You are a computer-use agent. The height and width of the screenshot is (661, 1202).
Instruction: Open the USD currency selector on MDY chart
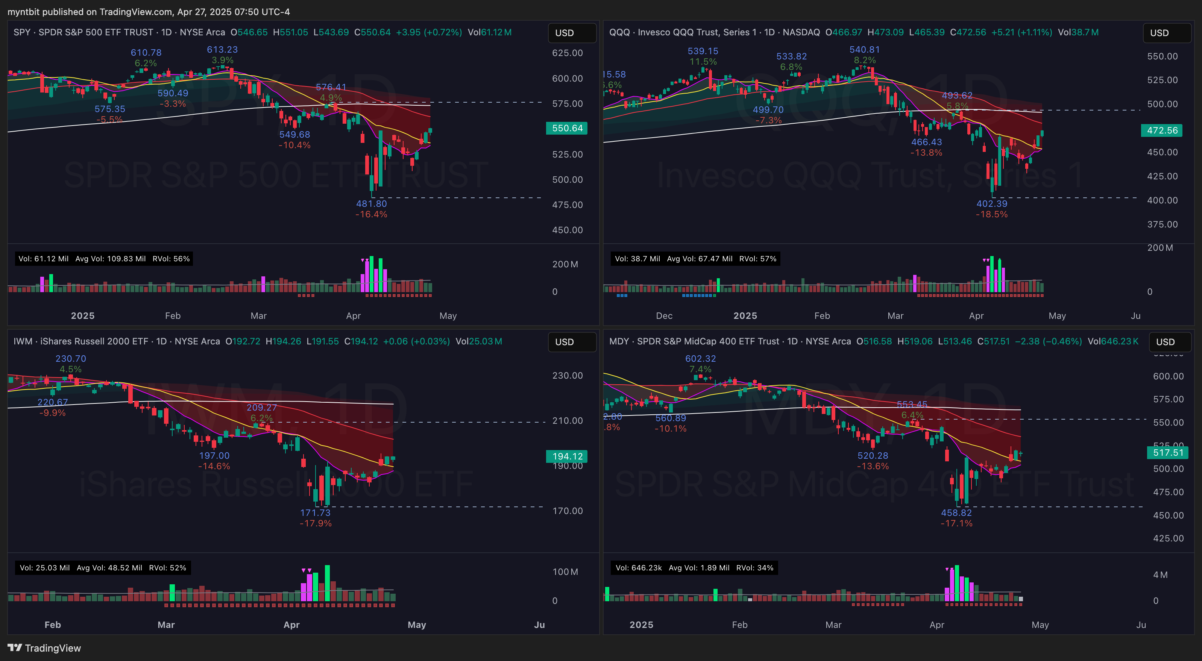[x=1170, y=342]
